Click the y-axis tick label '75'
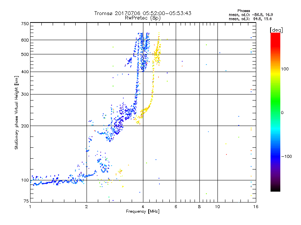 coord(26,201)
